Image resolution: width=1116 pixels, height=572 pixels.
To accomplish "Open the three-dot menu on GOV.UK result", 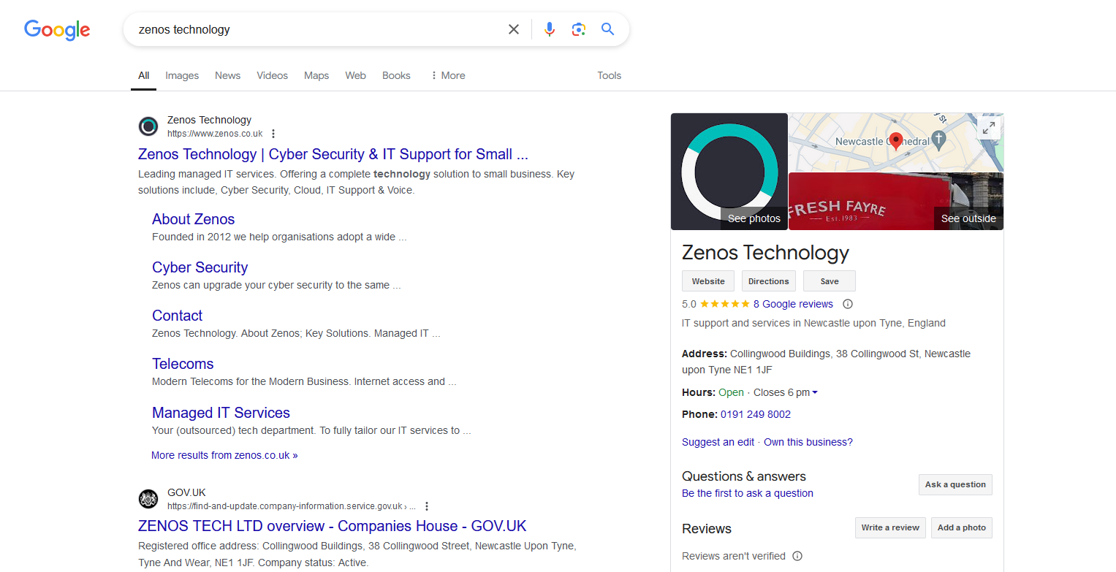I will 427,506.
